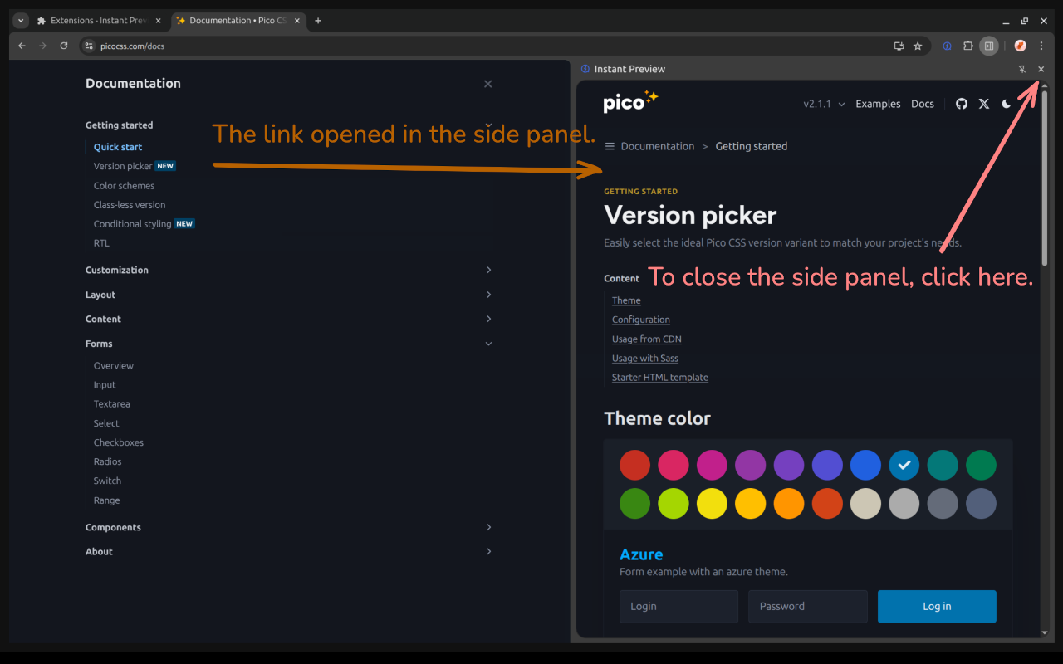
Task: Click the address bar URL picocss.com/docs
Action: tap(132, 46)
